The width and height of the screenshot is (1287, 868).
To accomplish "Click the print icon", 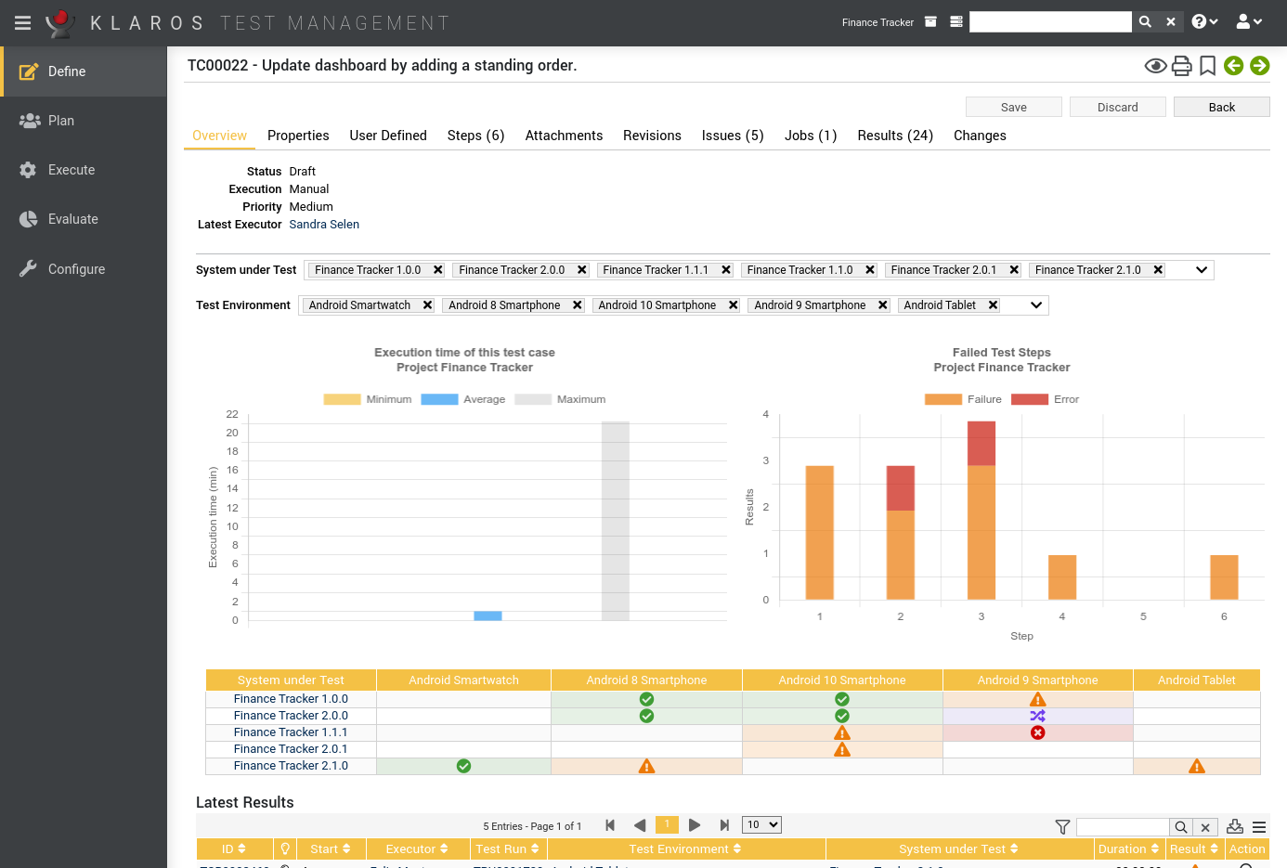I will (1181, 66).
